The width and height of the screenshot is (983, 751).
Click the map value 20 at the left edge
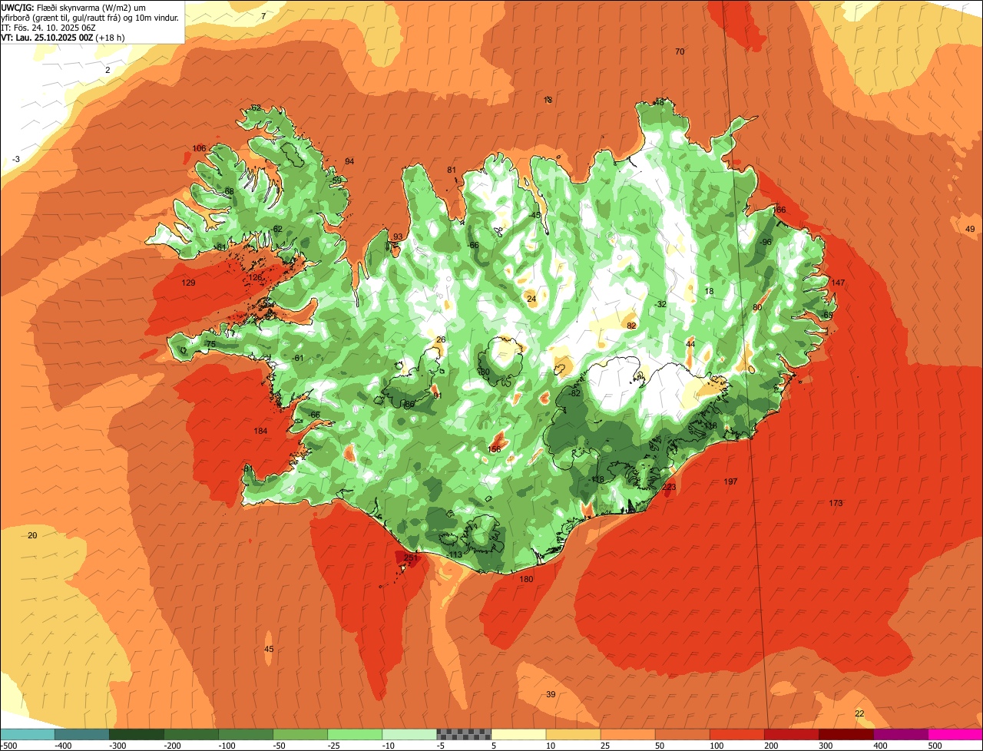(x=32, y=535)
